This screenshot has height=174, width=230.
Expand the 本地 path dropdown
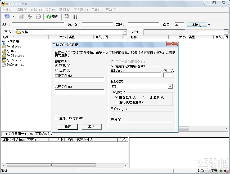(125, 32)
